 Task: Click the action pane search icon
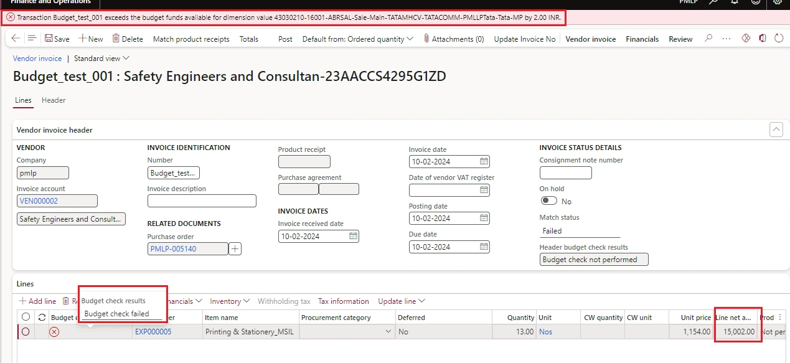[708, 39]
